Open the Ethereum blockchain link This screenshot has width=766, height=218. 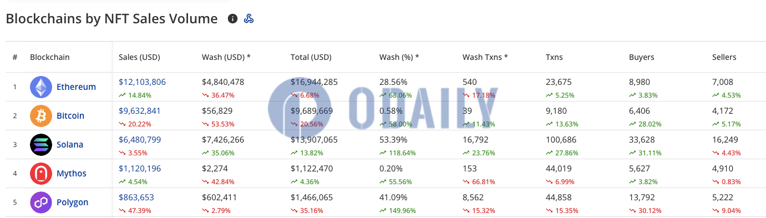tap(76, 87)
